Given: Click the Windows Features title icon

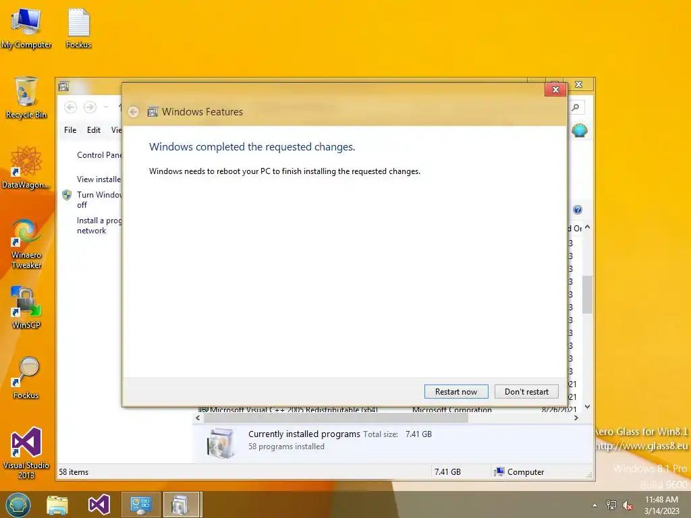Looking at the screenshot, I should (153, 112).
